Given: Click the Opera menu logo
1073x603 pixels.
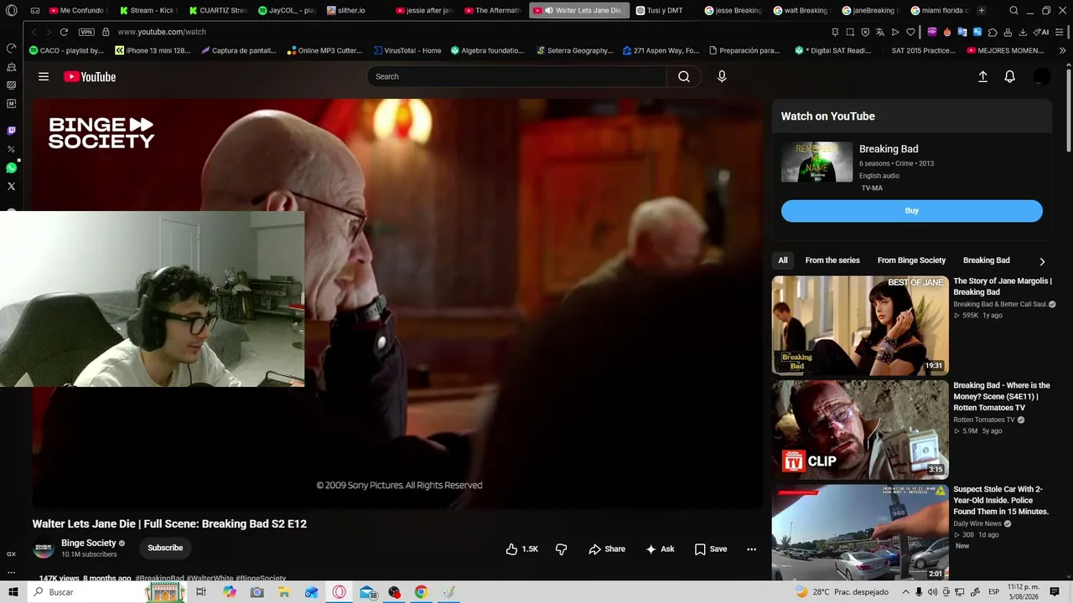Looking at the screenshot, I should [11, 11].
